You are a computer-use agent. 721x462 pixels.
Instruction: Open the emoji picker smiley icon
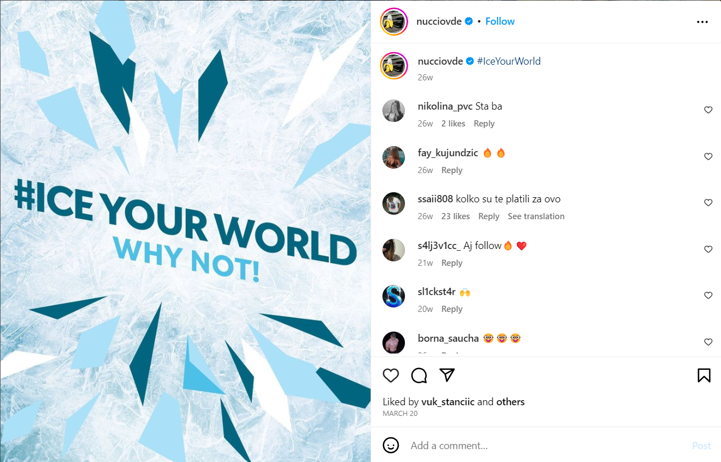click(x=391, y=445)
